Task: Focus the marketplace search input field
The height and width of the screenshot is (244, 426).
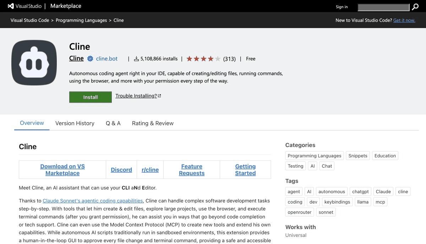Action: (383, 7)
